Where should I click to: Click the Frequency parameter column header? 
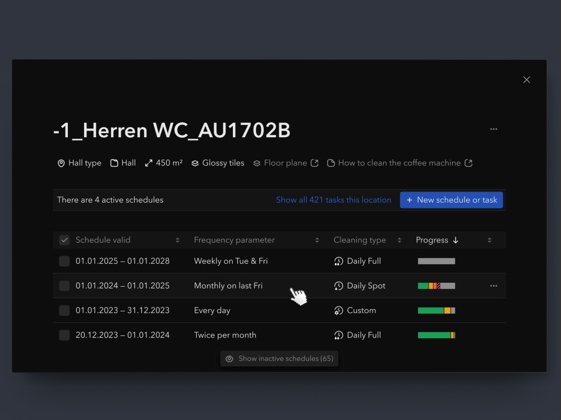tap(234, 240)
